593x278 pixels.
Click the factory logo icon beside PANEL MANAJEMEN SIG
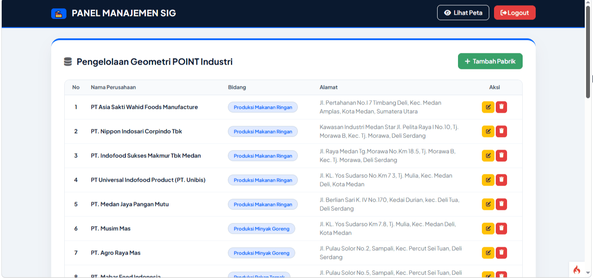point(59,13)
